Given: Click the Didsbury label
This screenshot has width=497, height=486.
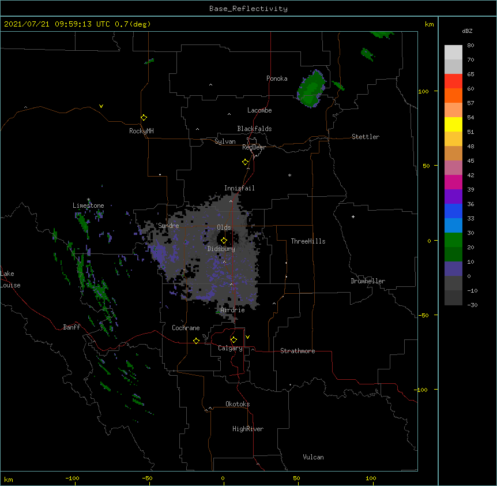Looking at the screenshot, I should click(x=221, y=249).
